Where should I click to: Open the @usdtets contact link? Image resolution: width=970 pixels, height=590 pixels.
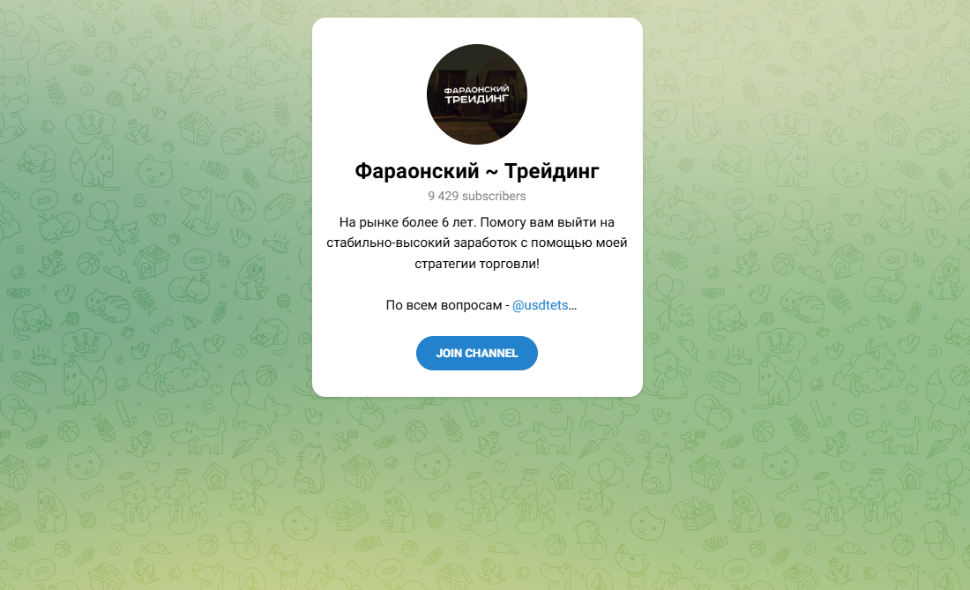[x=540, y=305]
